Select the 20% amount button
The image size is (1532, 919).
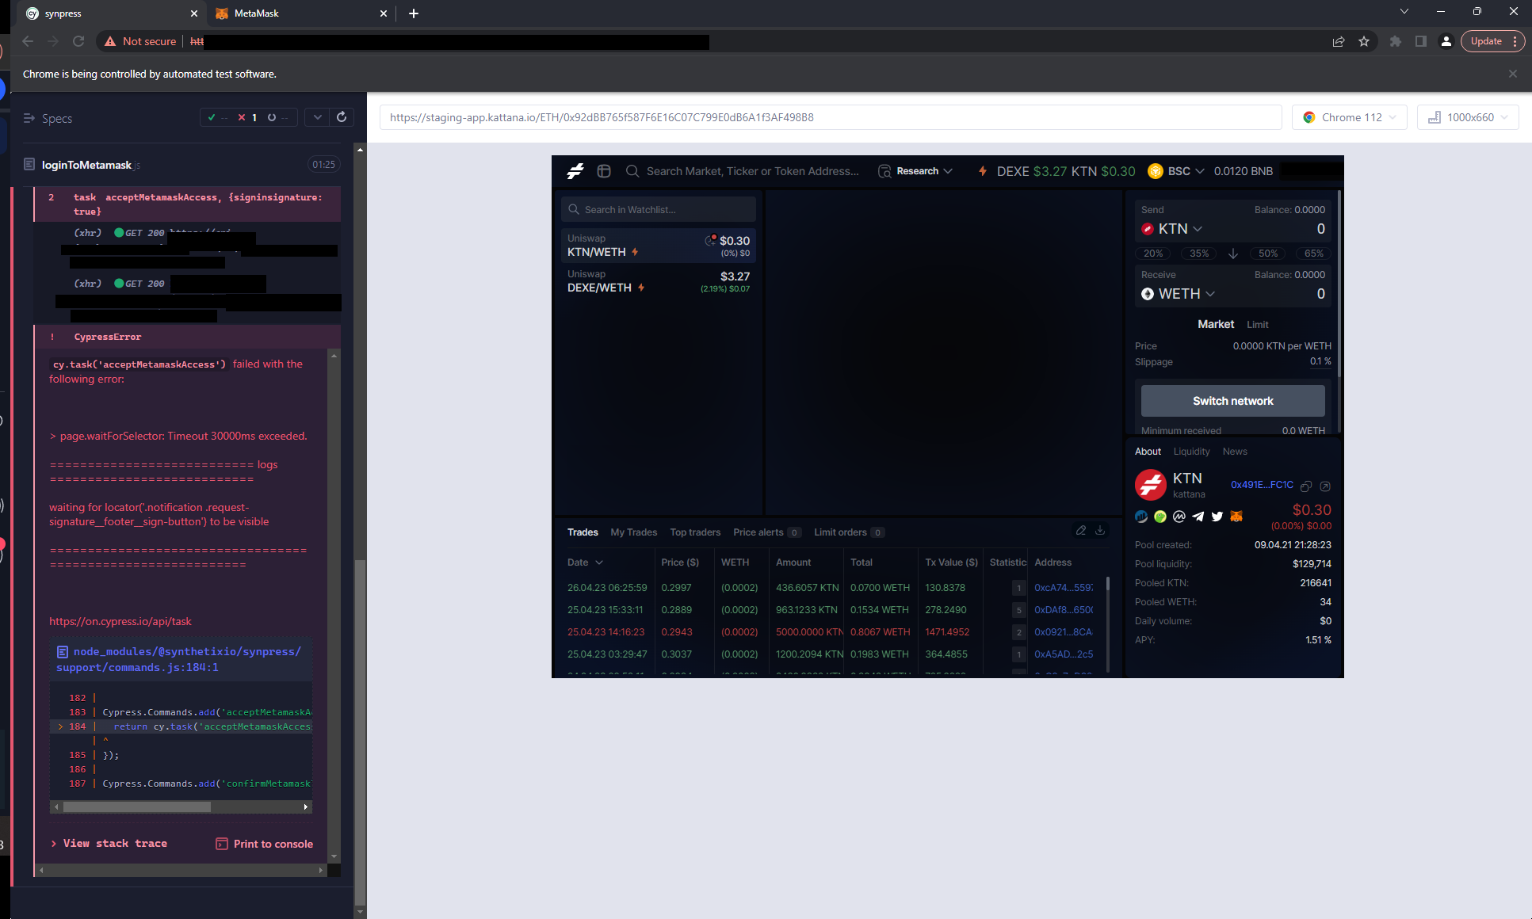(1153, 254)
